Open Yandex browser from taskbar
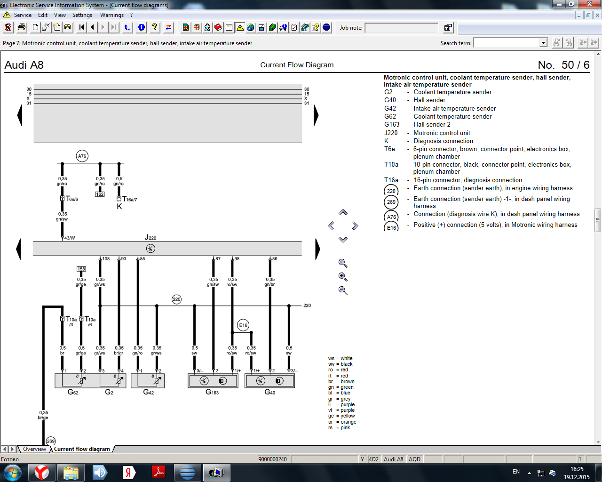This screenshot has height=482, width=602. pyautogui.click(x=42, y=472)
